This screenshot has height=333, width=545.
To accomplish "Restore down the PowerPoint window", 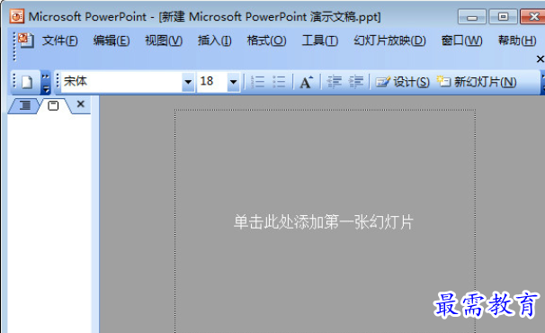I will pyautogui.click(x=503, y=16).
